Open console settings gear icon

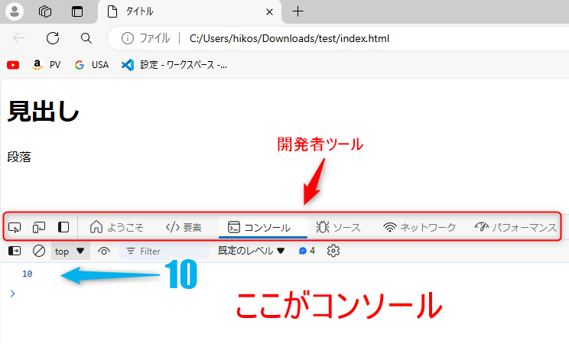333,251
